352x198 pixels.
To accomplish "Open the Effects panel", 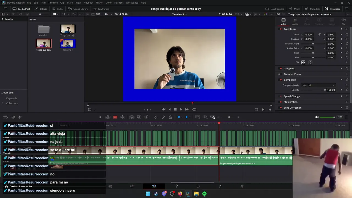I will [x=41, y=9].
